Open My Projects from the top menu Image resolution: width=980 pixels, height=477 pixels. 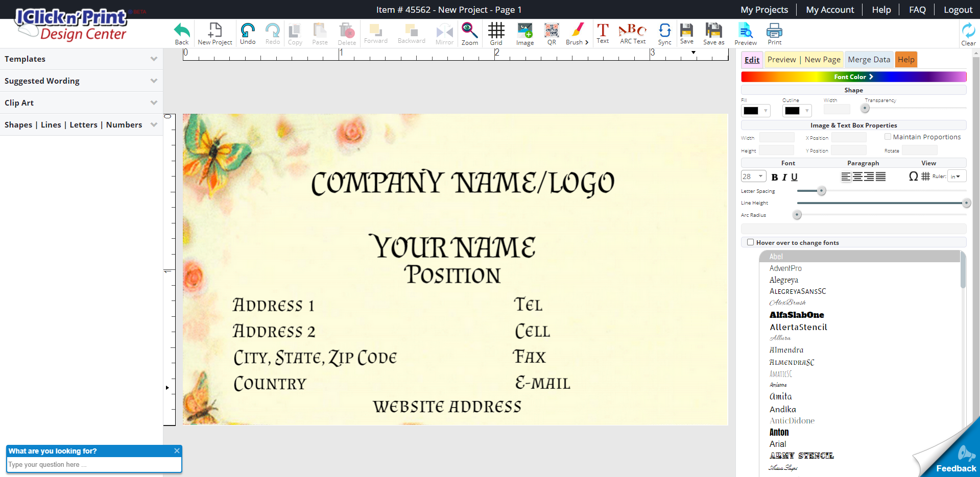click(x=763, y=9)
